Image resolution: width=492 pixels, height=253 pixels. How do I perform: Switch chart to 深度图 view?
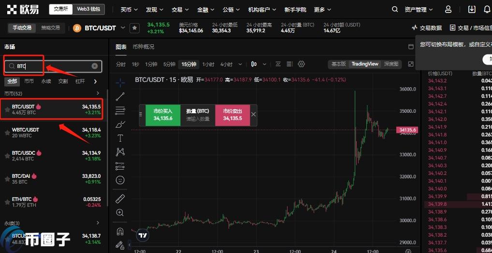(x=391, y=64)
